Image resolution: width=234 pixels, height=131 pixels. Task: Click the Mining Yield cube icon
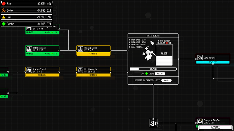(29, 70)
